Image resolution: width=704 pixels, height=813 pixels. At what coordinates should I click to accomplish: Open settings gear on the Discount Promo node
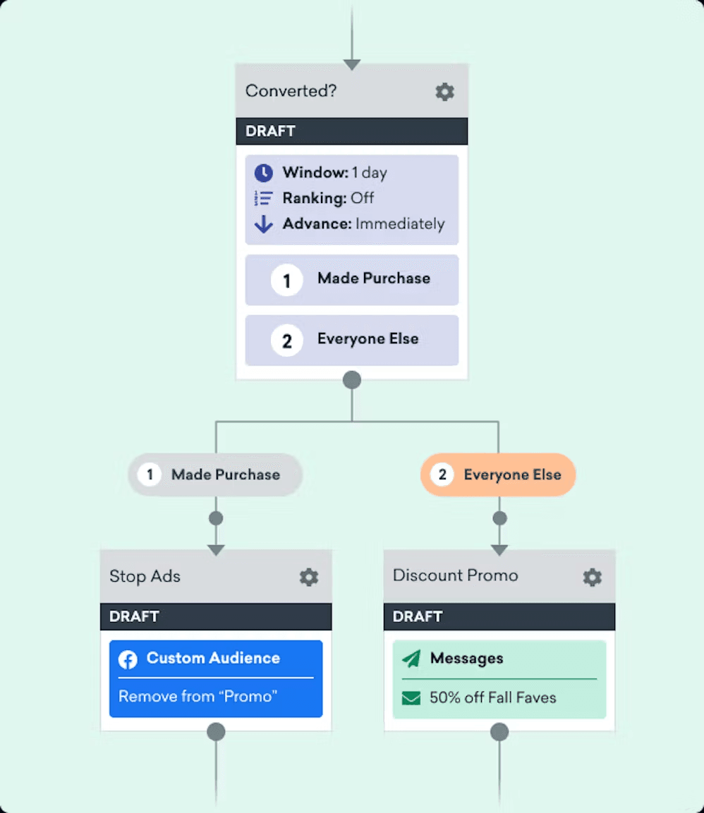click(591, 577)
